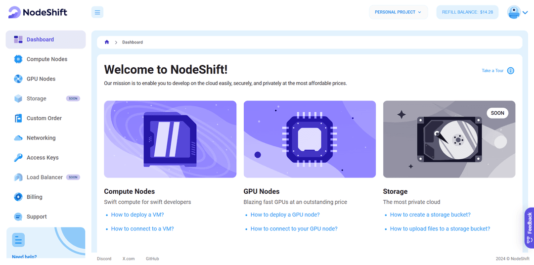Click the Compute Nodes card image
Image resolution: width=534 pixels, height=265 pixels.
click(170, 139)
